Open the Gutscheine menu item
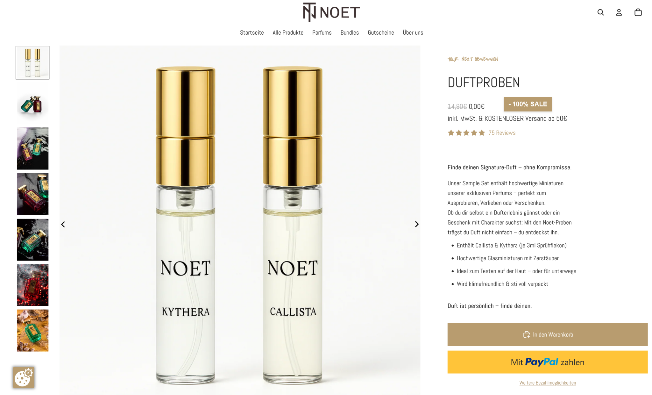 381,32
